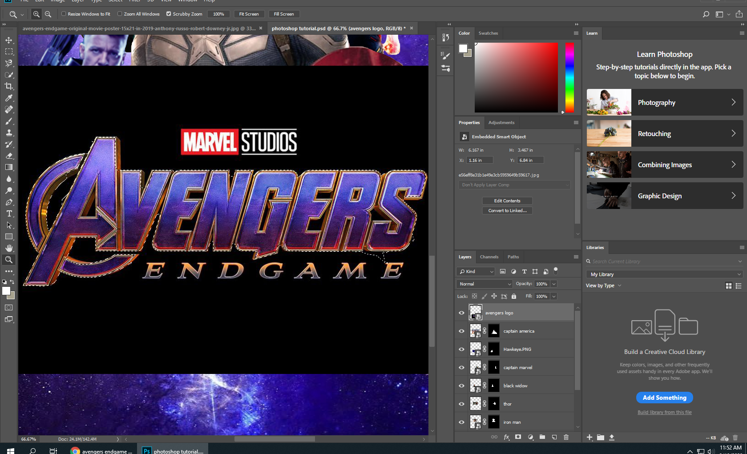Click the Fit Screen button

click(x=249, y=14)
